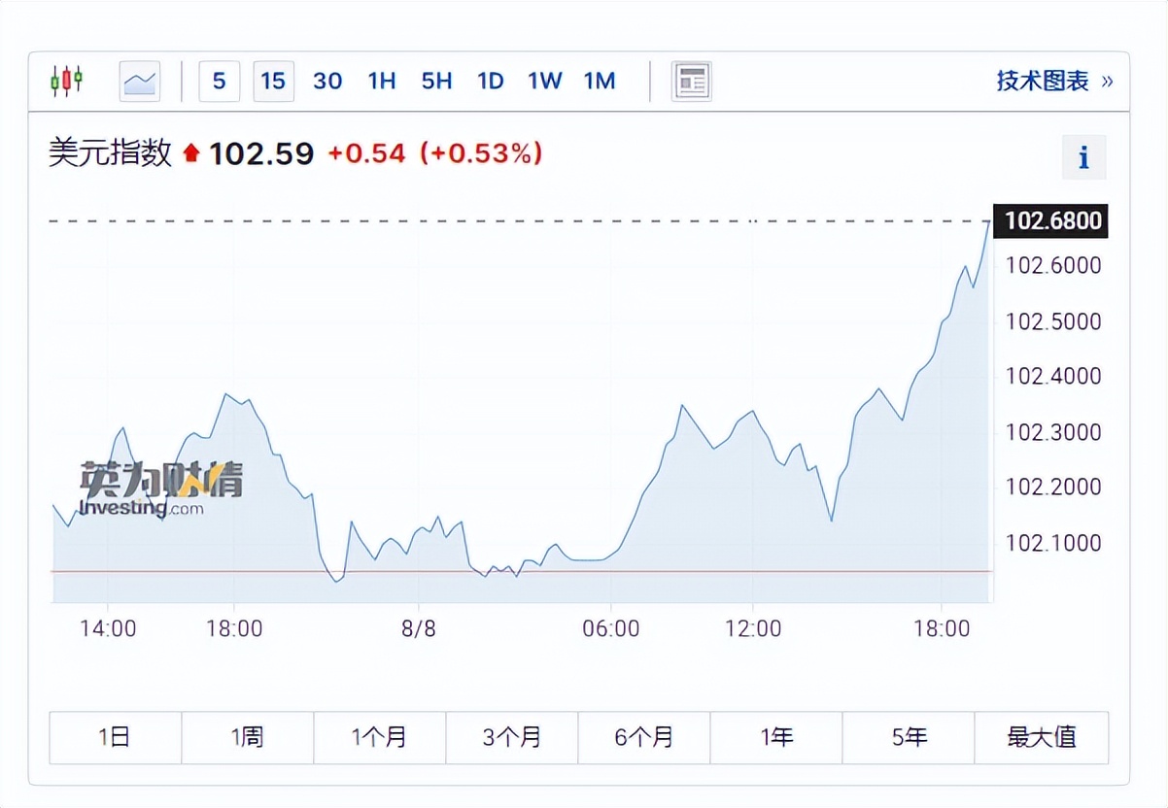Screen dimensions: 1168x808
Task: Switch to the 1D interval
Action: (x=491, y=81)
